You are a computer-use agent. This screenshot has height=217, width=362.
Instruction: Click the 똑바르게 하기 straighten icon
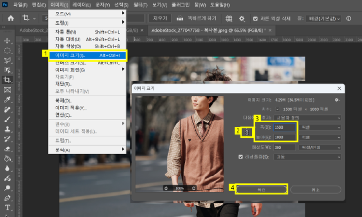[x=180, y=18]
